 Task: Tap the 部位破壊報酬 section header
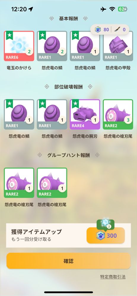(x=68, y=87)
